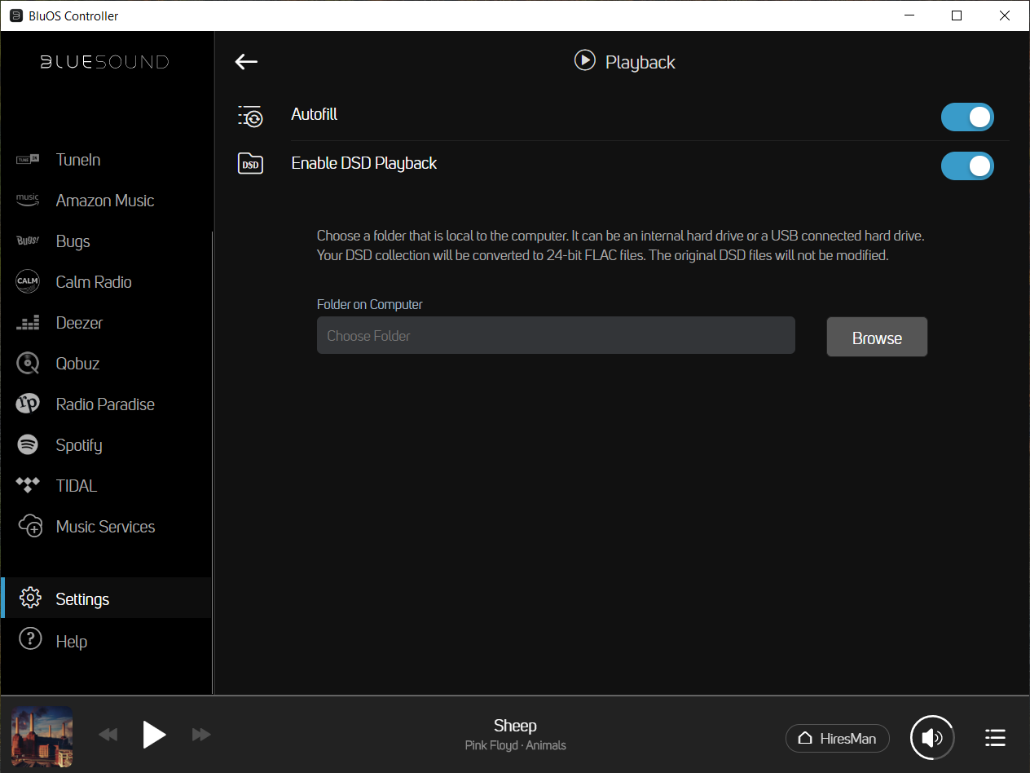Image resolution: width=1030 pixels, height=773 pixels.
Task: Open TuneIn from the sidebar
Action: tap(78, 160)
